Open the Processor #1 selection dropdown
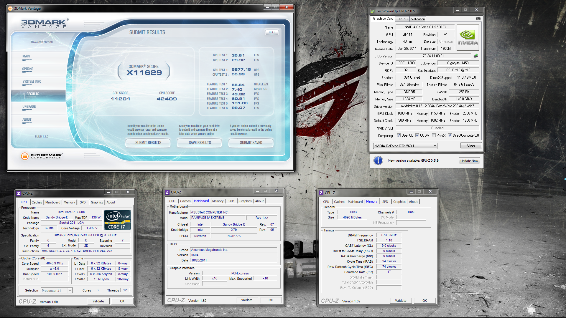The image size is (566, 318). click(x=56, y=291)
